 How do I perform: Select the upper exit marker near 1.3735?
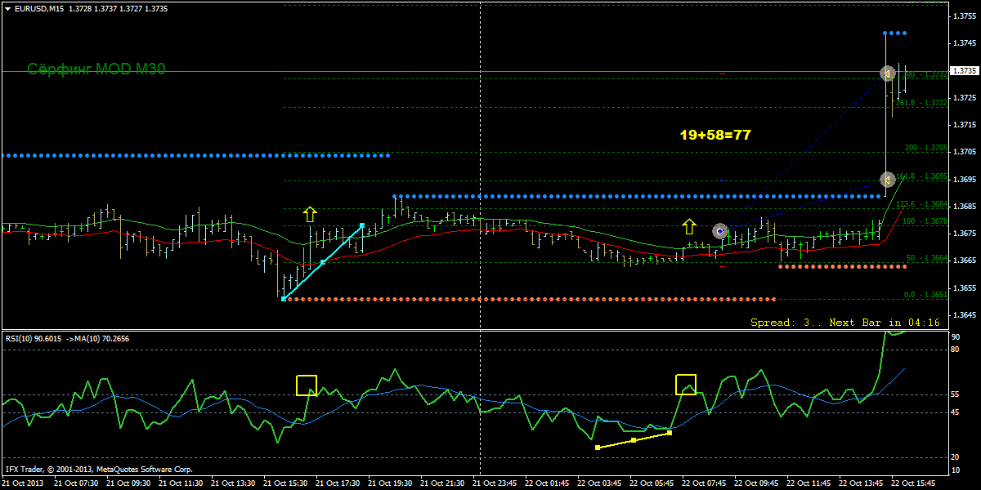tap(887, 73)
